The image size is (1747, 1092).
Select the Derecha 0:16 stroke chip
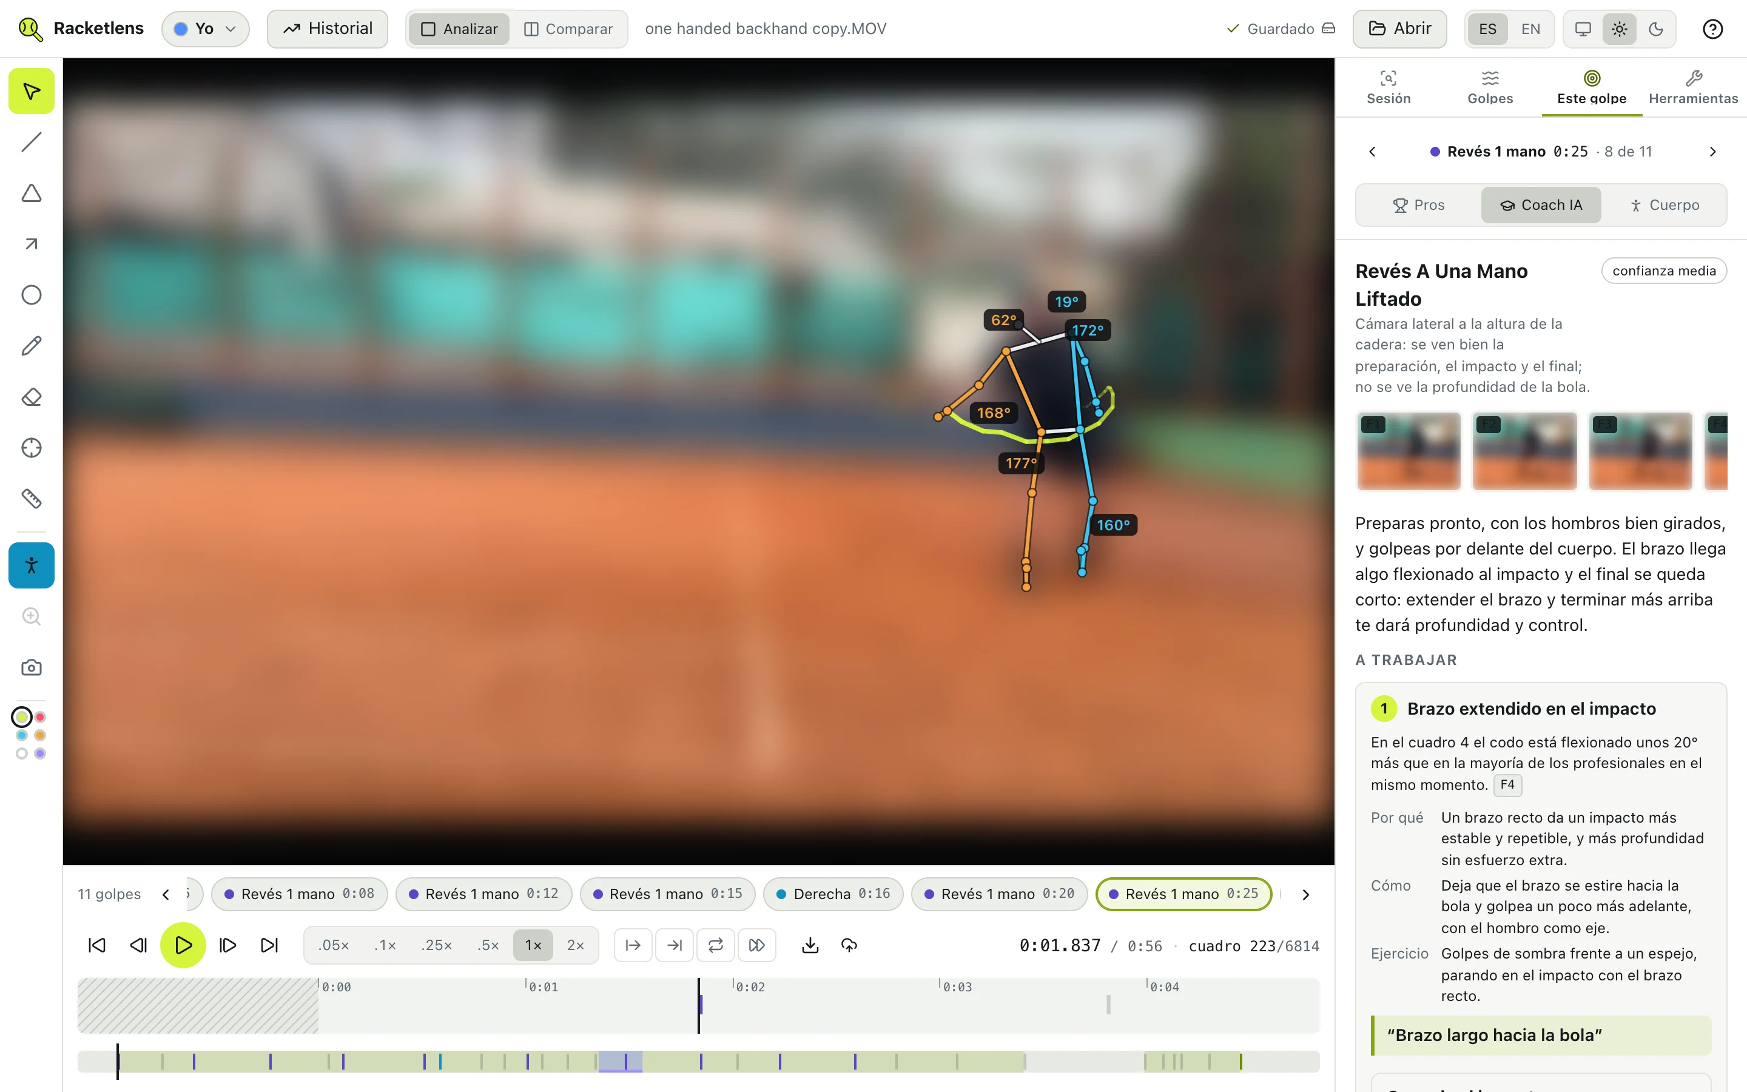[x=833, y=894]
